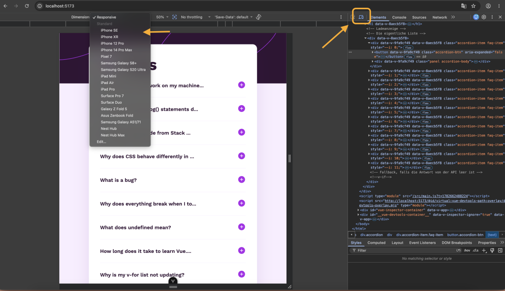Show more DevTools panel tabs chevron
The width and height of the screenshot is (505, 291).
(x=453, y=17)
